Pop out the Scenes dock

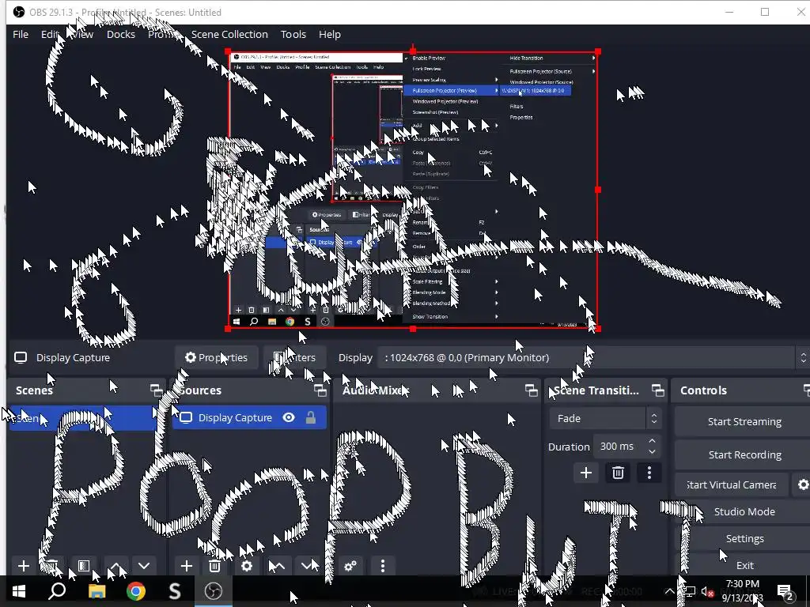click(x=156, y=390)
